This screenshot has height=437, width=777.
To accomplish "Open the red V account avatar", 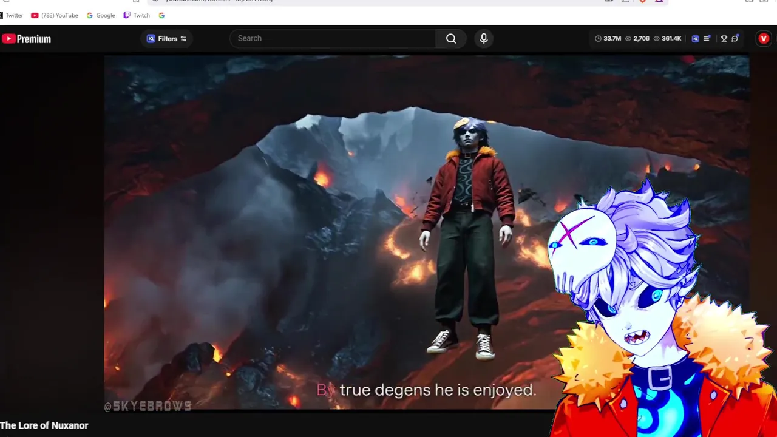I will point(764,39).
